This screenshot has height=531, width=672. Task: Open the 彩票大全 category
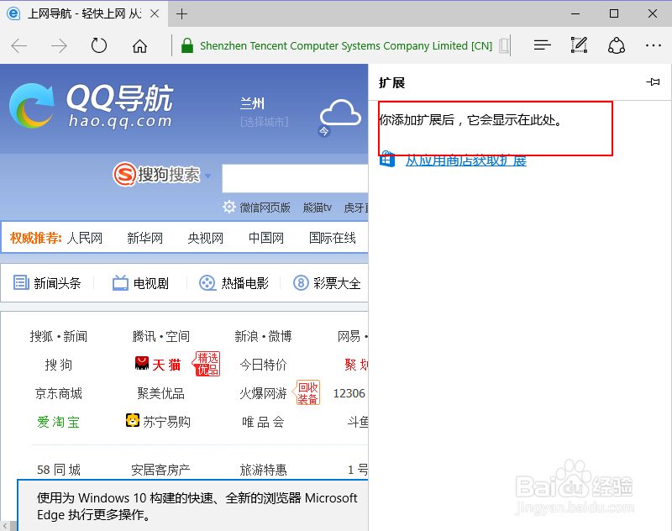pos(327,283)
